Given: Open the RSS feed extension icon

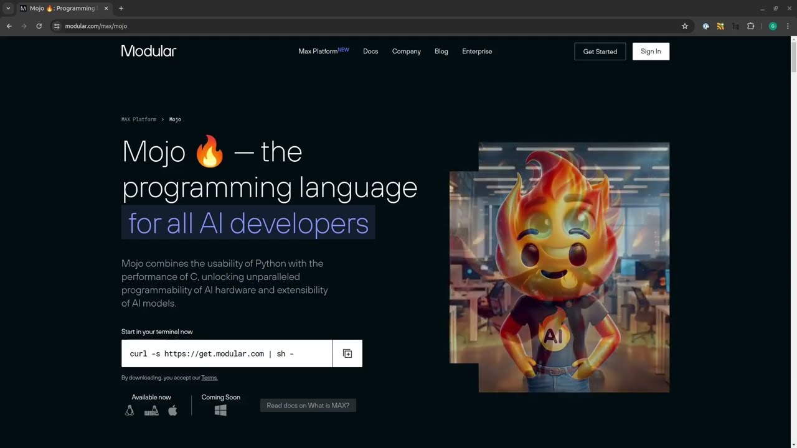Looking at the screenshot, I should pos(720,26).
